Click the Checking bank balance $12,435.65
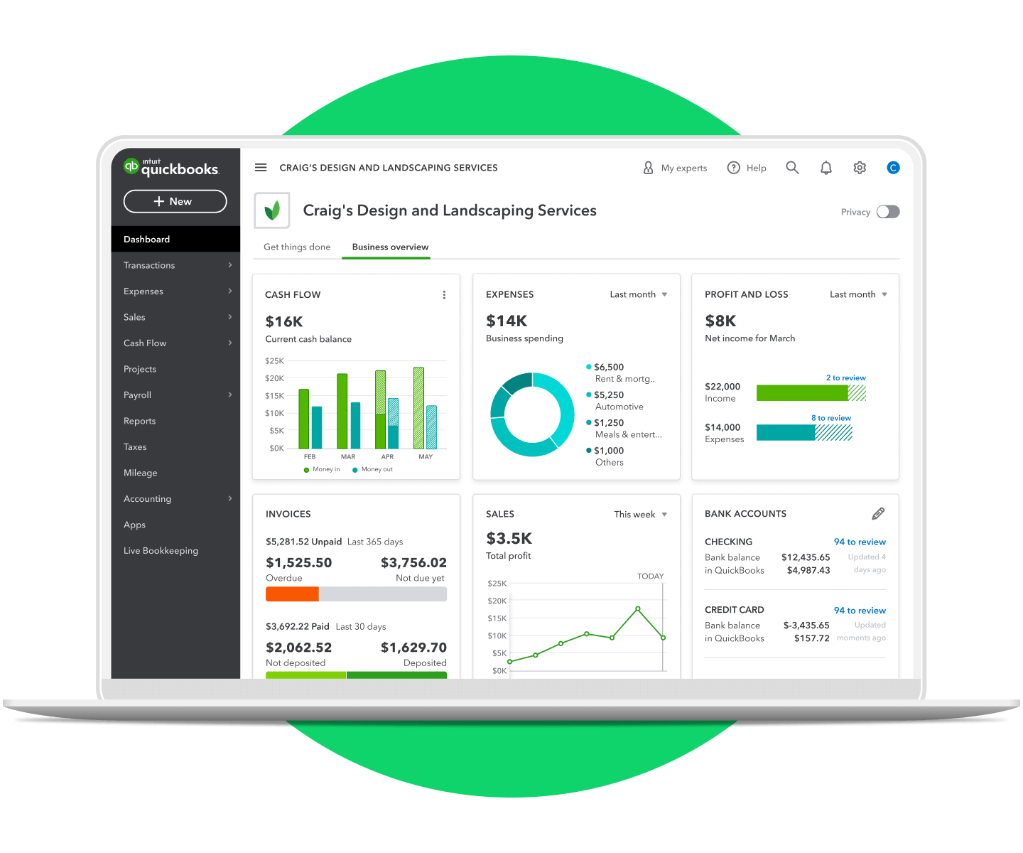The image size is (1023, 853). [x=806, y=557]
